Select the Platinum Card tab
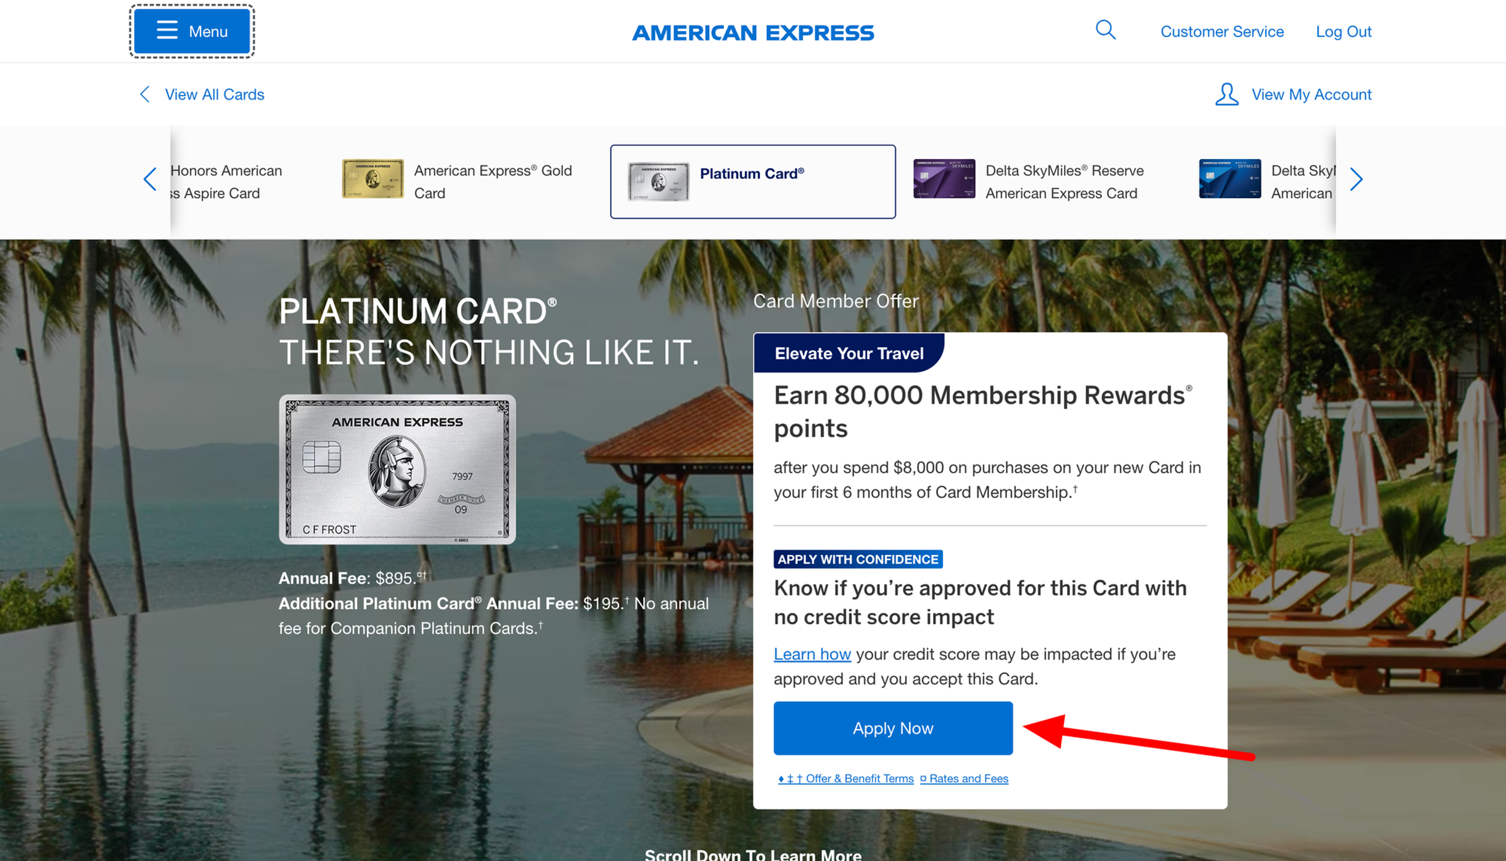The width and height of the screenshot is (1506, 861). click(x=752, y=182)
